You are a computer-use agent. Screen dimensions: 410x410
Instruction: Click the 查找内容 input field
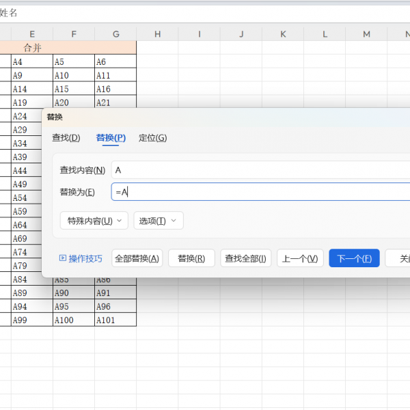(260, 170)
